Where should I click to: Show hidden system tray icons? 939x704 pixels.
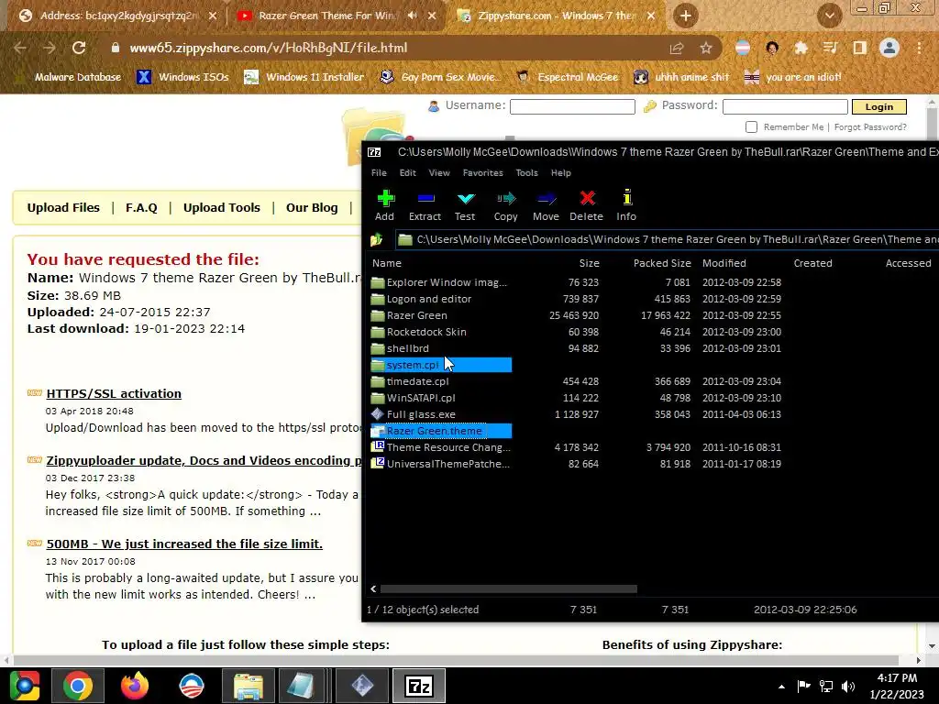pos(781,687)
